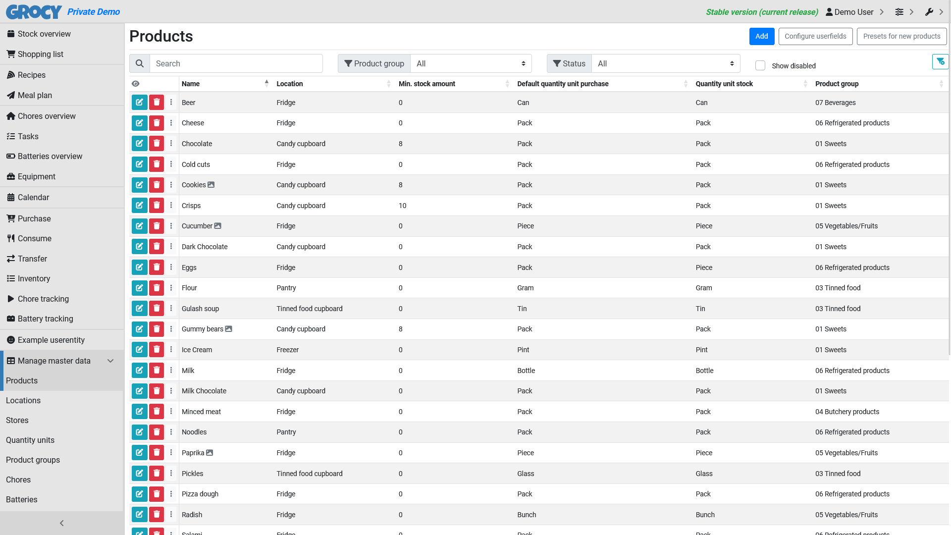
Task: Enable the Show disabled checkbox
Action: [760, 65]
